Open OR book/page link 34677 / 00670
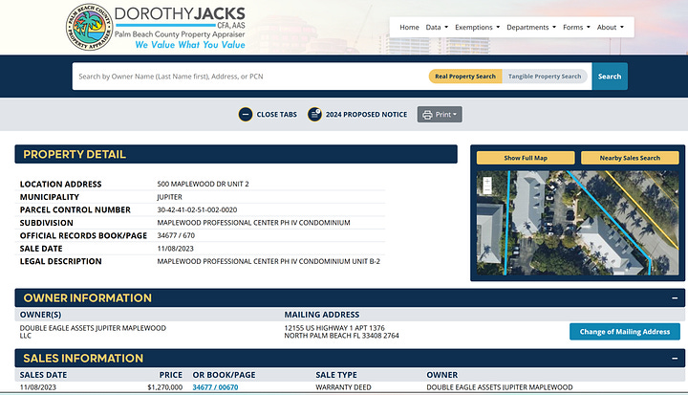 [215, 387]
